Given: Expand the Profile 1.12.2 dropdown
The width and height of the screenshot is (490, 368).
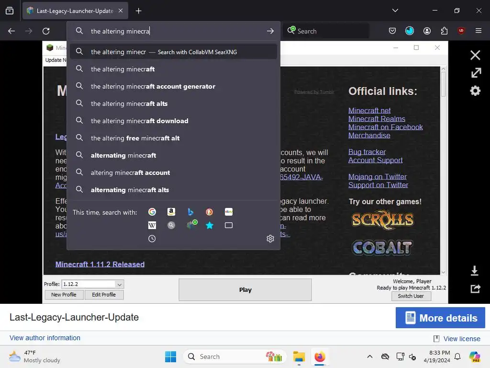Looking at the screenshot, I should pyautogui.click(x=119, y=285).
